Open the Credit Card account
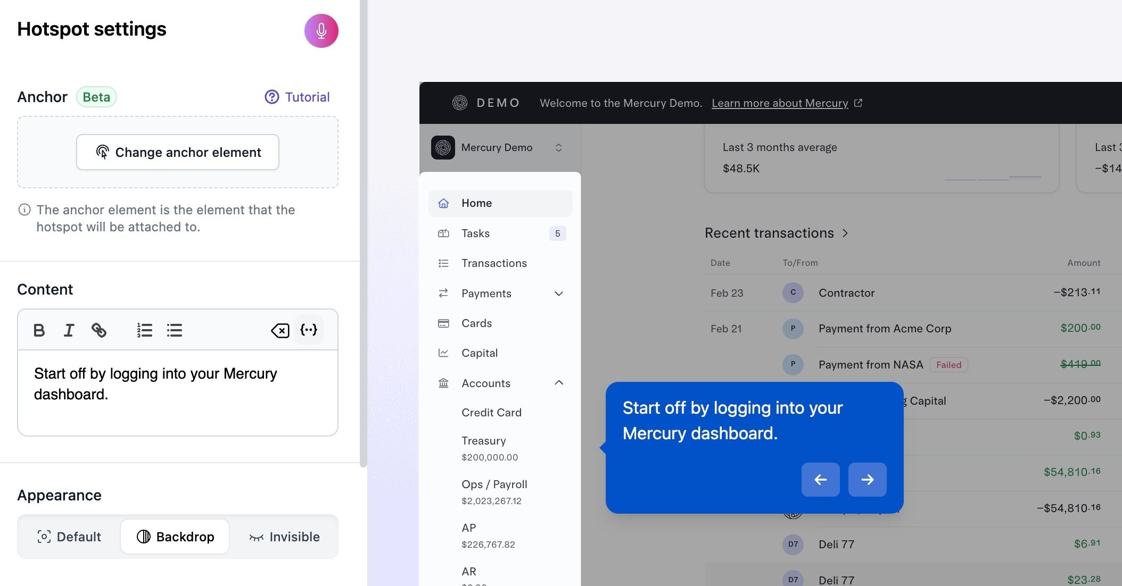 pyautogui.click(x=491, y=413)
